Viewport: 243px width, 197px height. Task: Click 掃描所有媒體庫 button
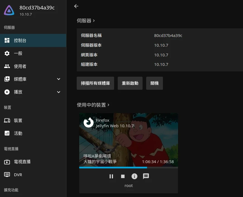coord(95,83)
